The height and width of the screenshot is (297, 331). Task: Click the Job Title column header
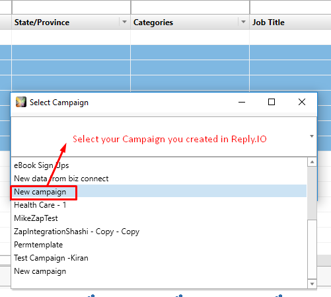tap(291, 22)
